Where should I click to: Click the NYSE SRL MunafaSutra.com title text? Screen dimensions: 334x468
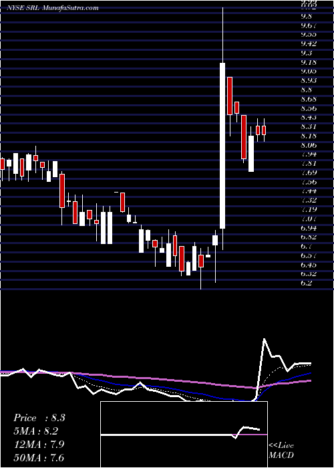point(53,8)
